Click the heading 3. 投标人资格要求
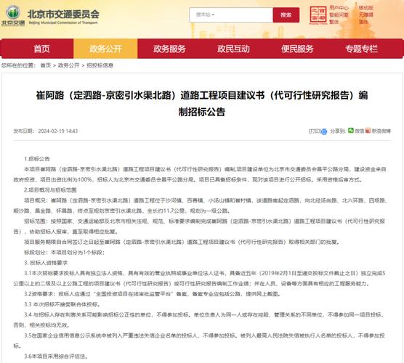 click(46, 263)
